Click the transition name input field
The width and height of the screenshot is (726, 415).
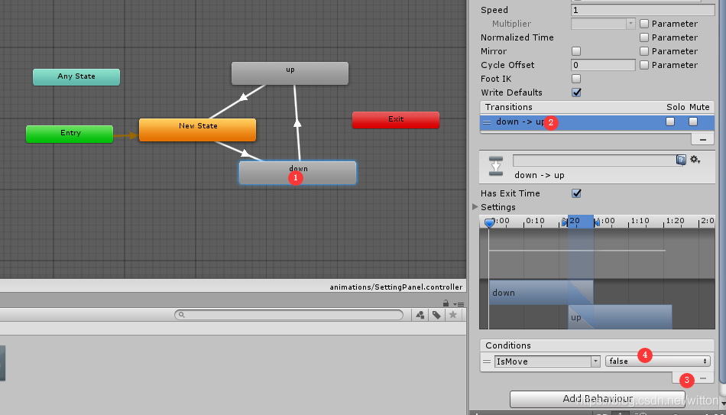[x=595, y=160]
